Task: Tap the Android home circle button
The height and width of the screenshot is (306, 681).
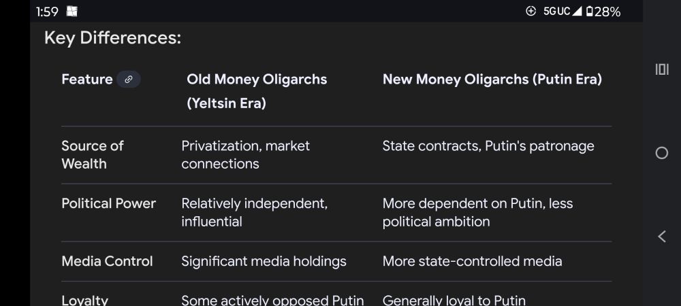Action: coord(661,152)
